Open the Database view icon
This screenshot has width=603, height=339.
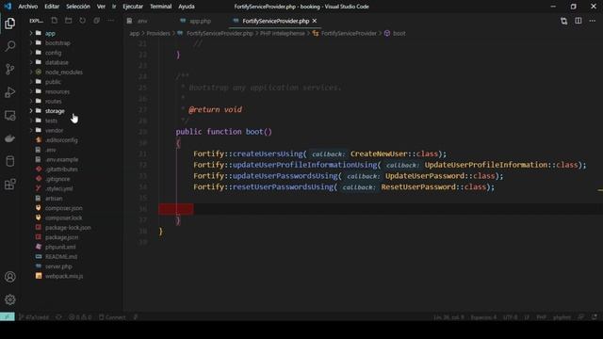click(10, 161)
